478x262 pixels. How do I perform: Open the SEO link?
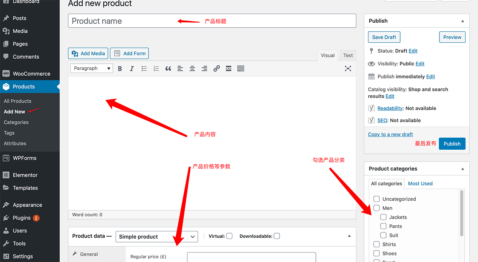point(382,120)
